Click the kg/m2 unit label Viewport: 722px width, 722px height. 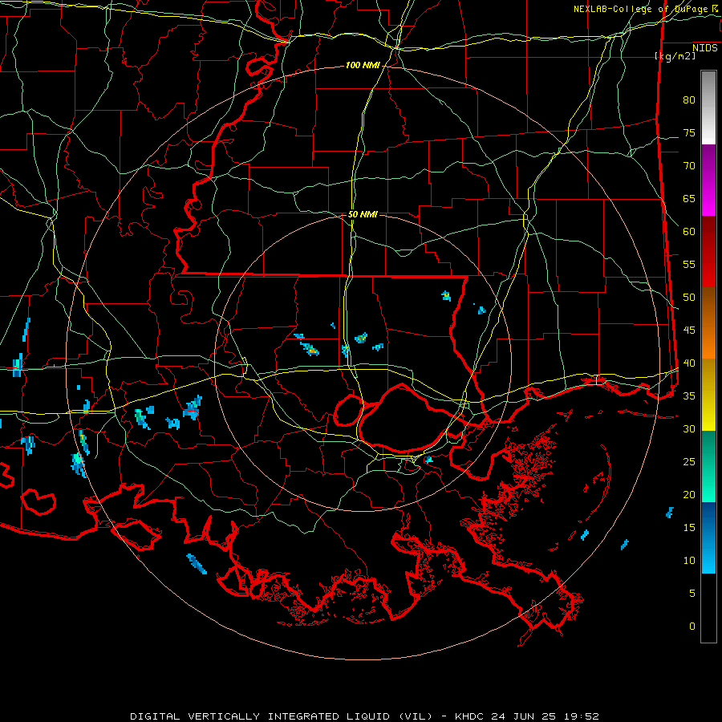click(675, 56)
